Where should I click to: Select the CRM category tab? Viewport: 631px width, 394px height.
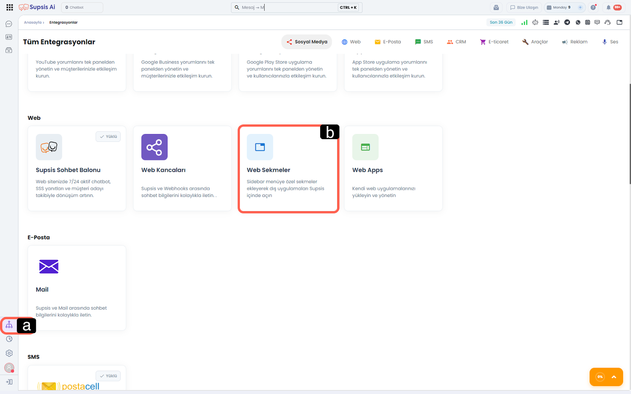click(456, 42)
